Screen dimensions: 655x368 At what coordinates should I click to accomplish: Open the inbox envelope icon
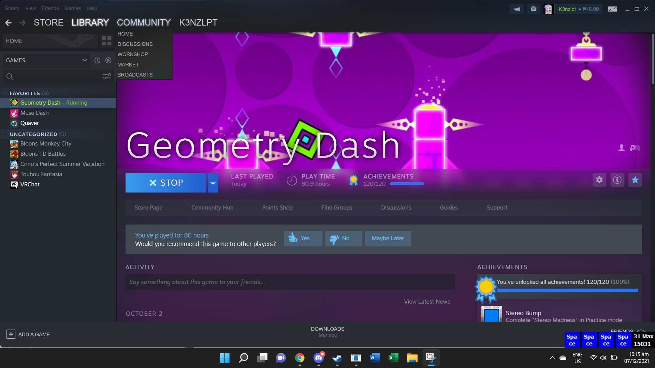pyautogui.click(x=534, y=9)
